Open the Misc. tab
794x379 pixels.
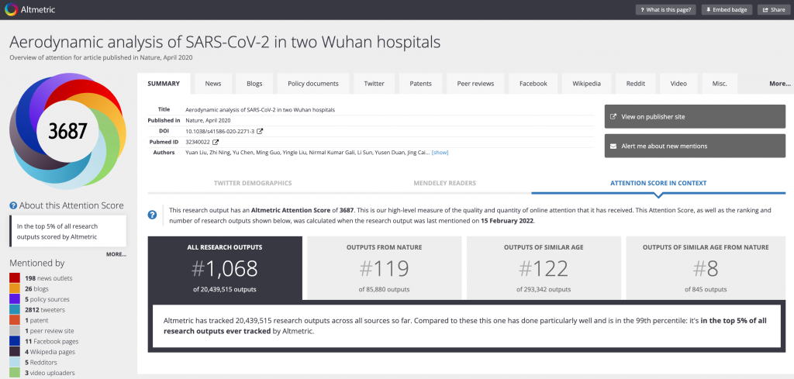tap(719, 84)
